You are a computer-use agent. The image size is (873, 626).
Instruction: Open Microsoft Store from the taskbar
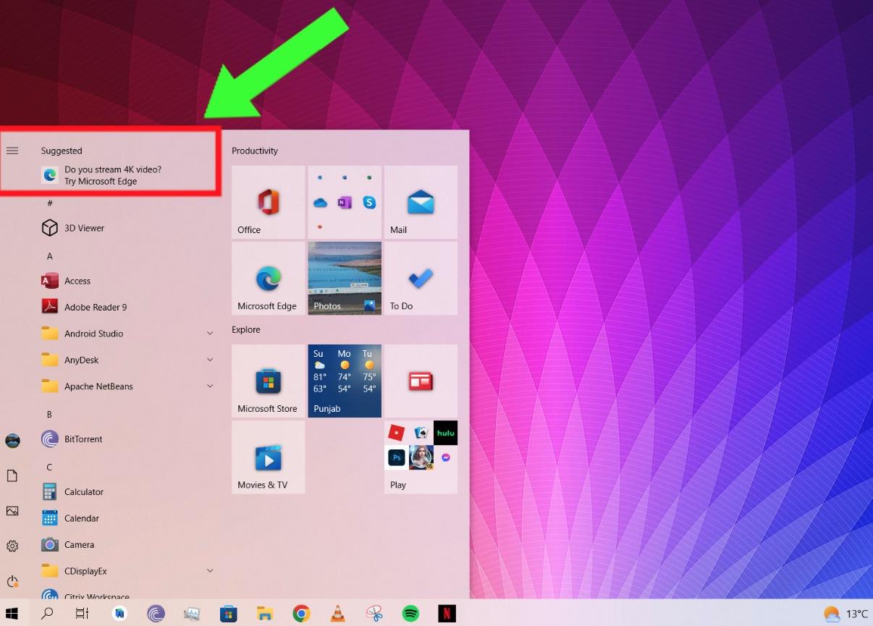pos(229,614)
